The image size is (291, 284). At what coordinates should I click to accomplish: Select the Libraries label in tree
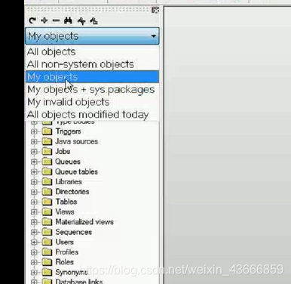pyautogui.click(x=69, y=182)
